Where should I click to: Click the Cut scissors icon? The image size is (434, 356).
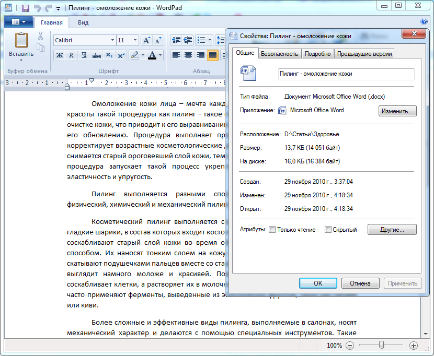tap(40, 36)
